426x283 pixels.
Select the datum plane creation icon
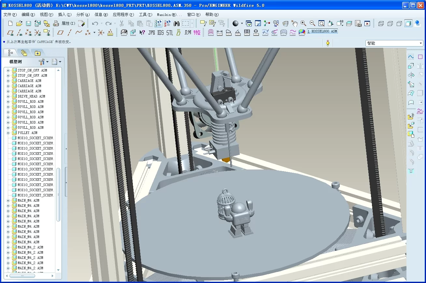coord(60,33)
